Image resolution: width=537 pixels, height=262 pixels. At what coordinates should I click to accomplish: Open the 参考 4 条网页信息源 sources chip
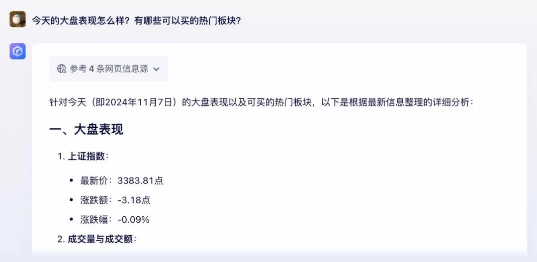(108, 69)
